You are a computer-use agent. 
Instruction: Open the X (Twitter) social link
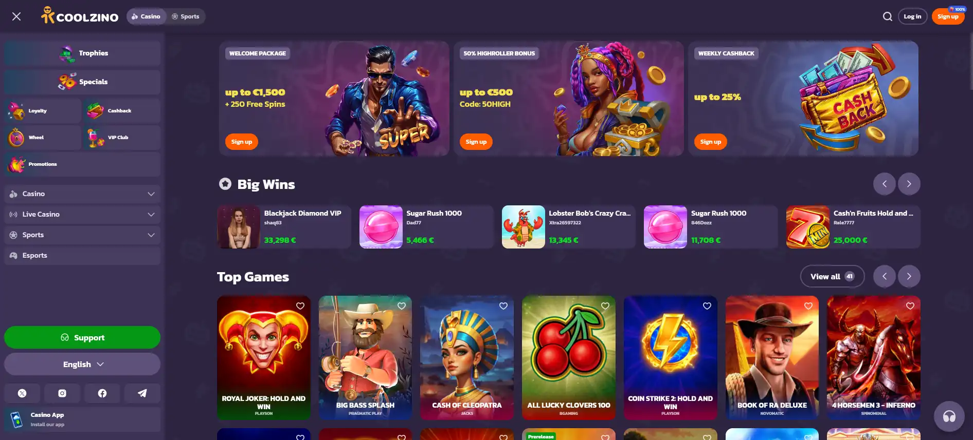pyautogui.click(x=22, y=393)
